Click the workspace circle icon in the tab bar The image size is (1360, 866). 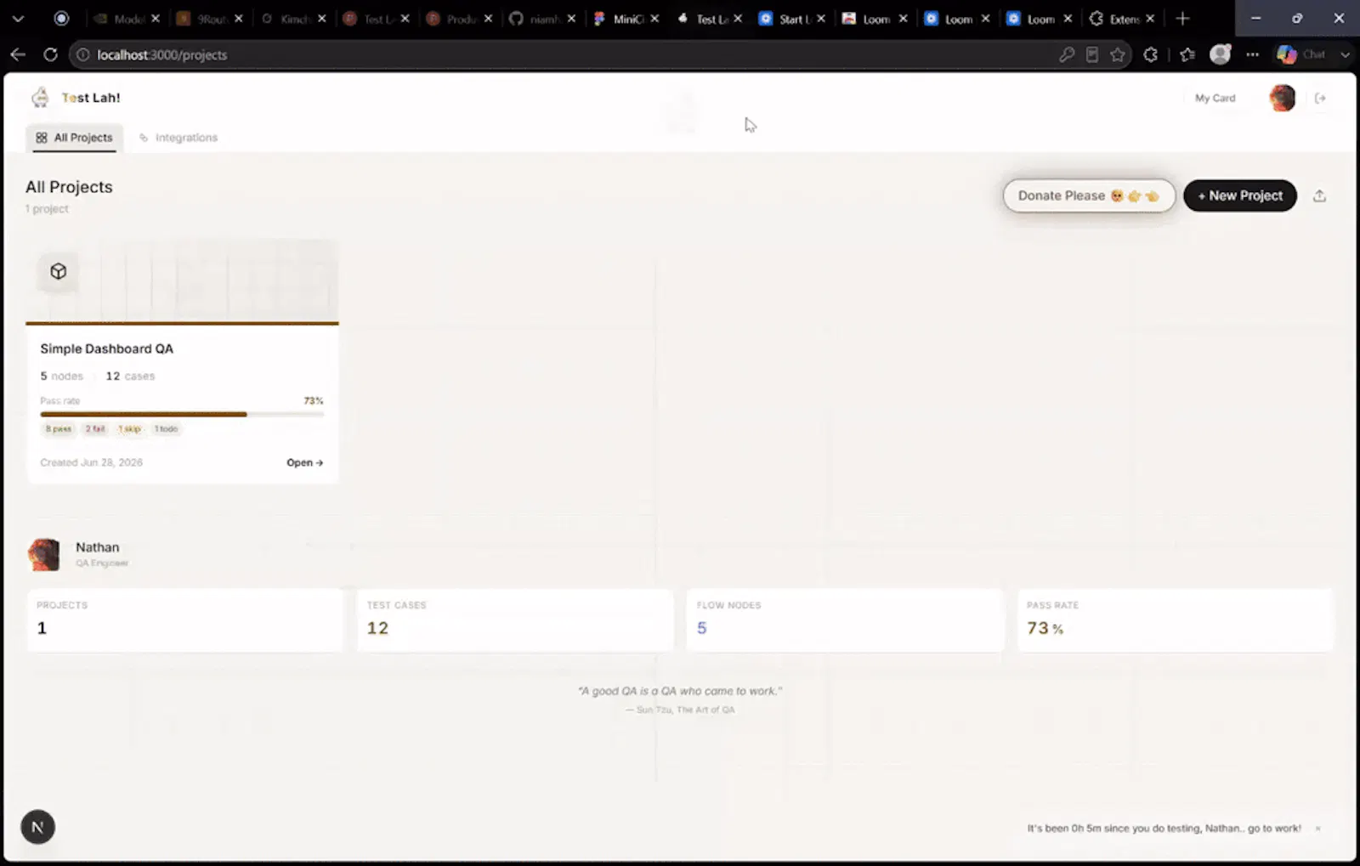click(x=61, y=18)
